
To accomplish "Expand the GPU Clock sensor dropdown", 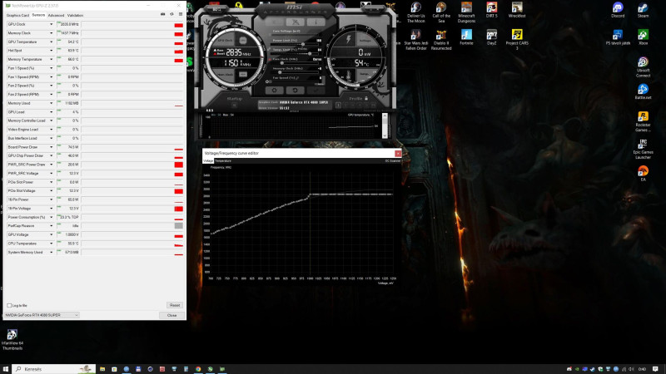I will (52, 25).
